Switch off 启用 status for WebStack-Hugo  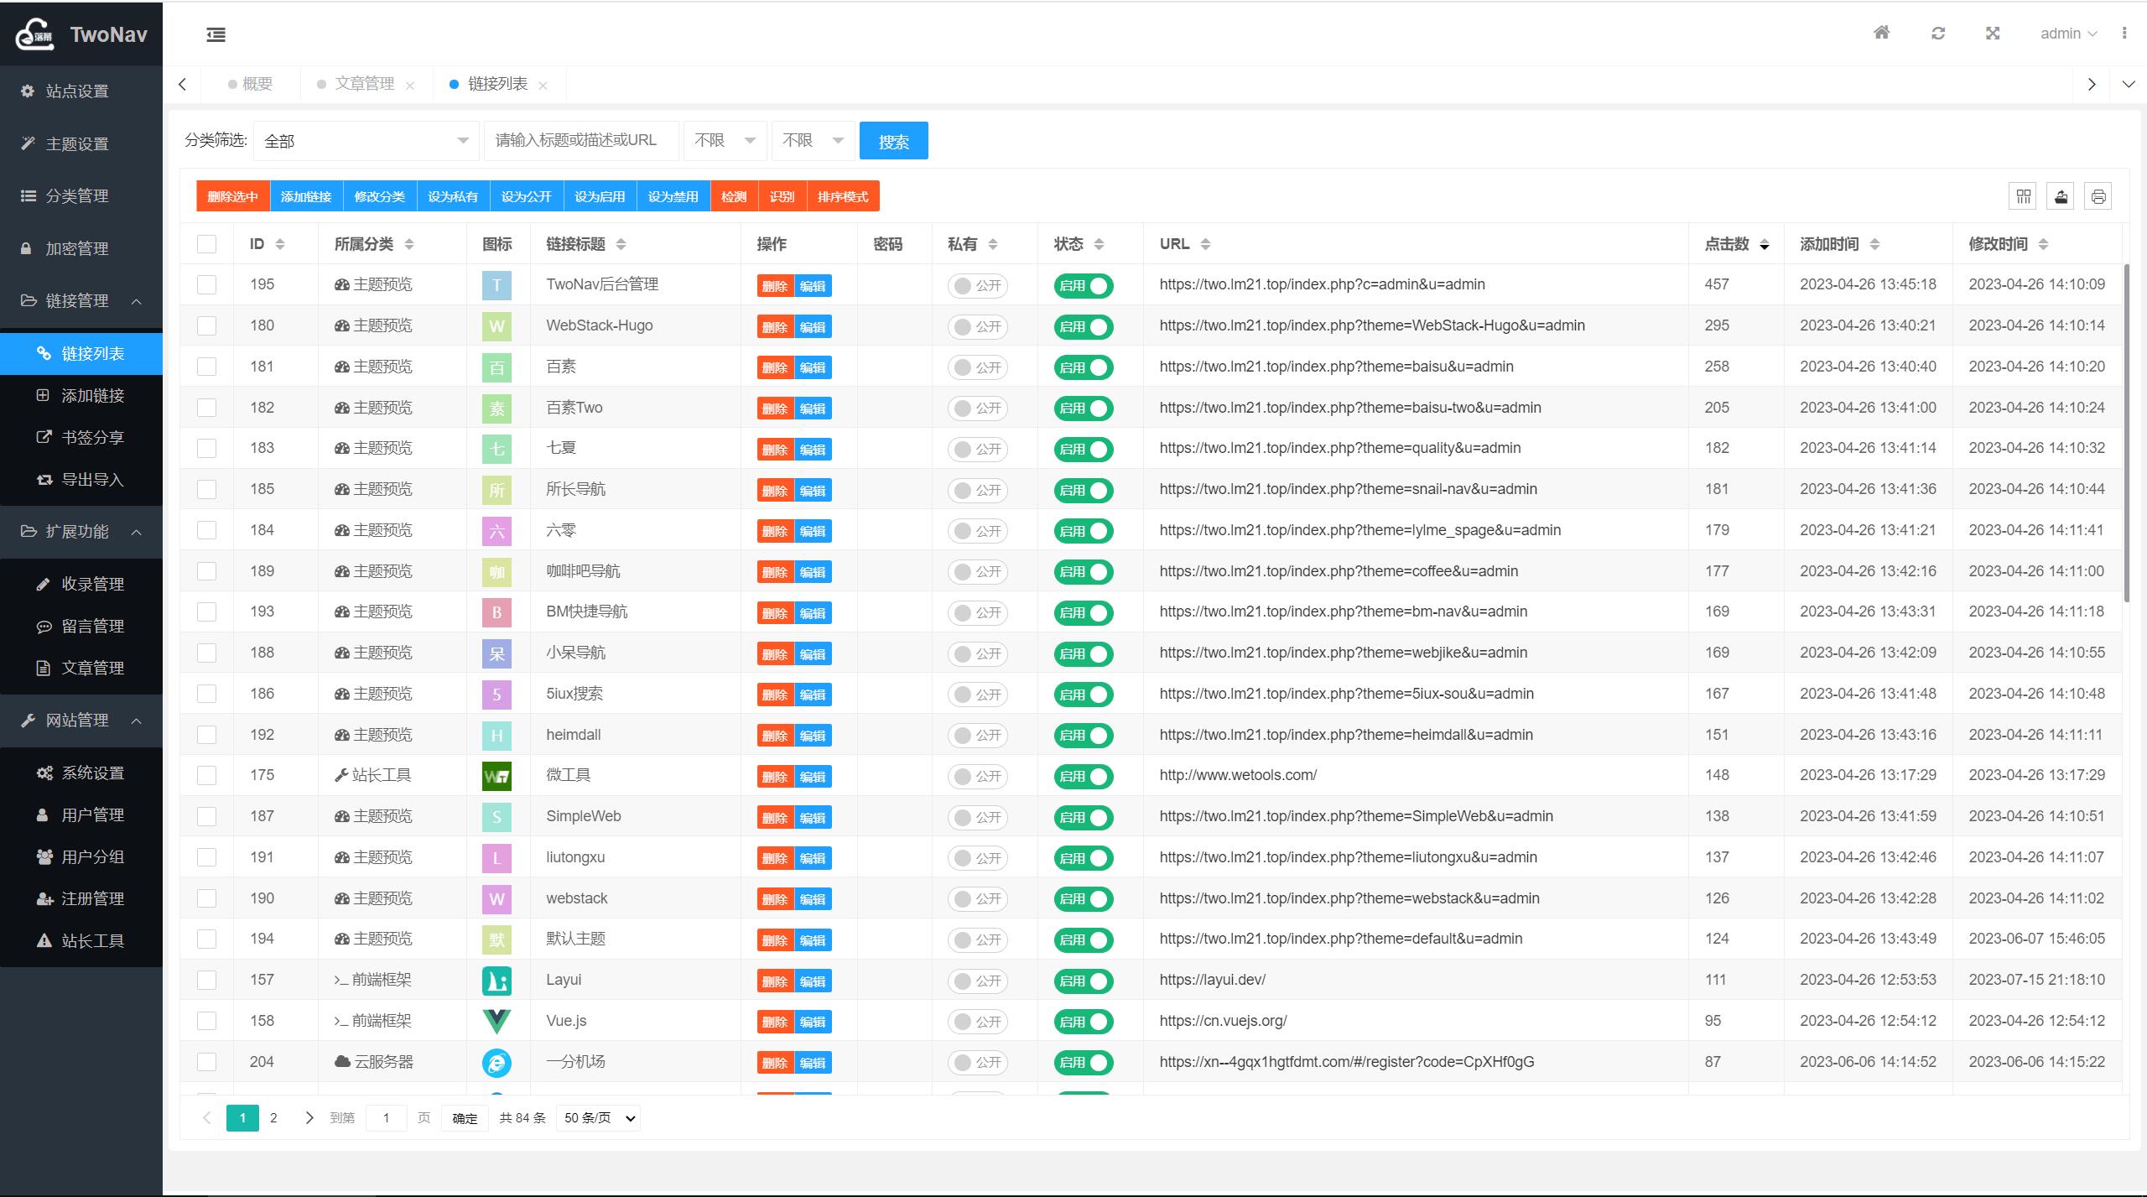coord(1083,327)
